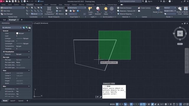This screenshot has width=189, height=106.
Task: Click the [Top] viewport view control label
Action: [x=36, y=23]
